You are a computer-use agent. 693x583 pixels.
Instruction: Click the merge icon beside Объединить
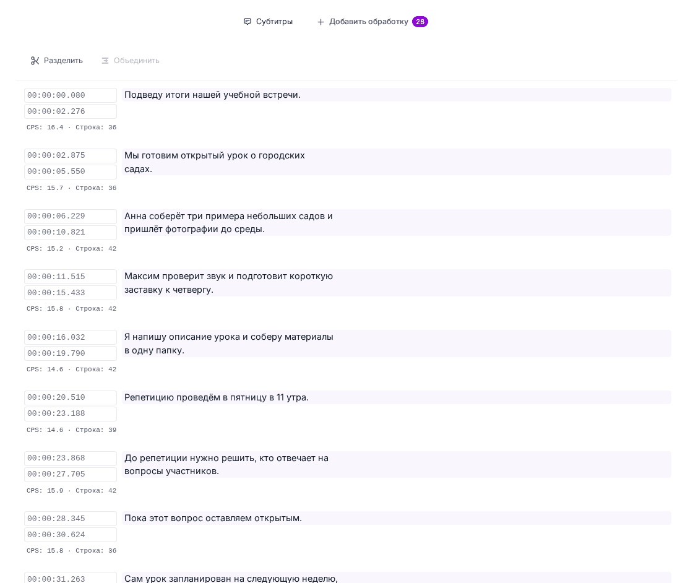click(105, 61)
